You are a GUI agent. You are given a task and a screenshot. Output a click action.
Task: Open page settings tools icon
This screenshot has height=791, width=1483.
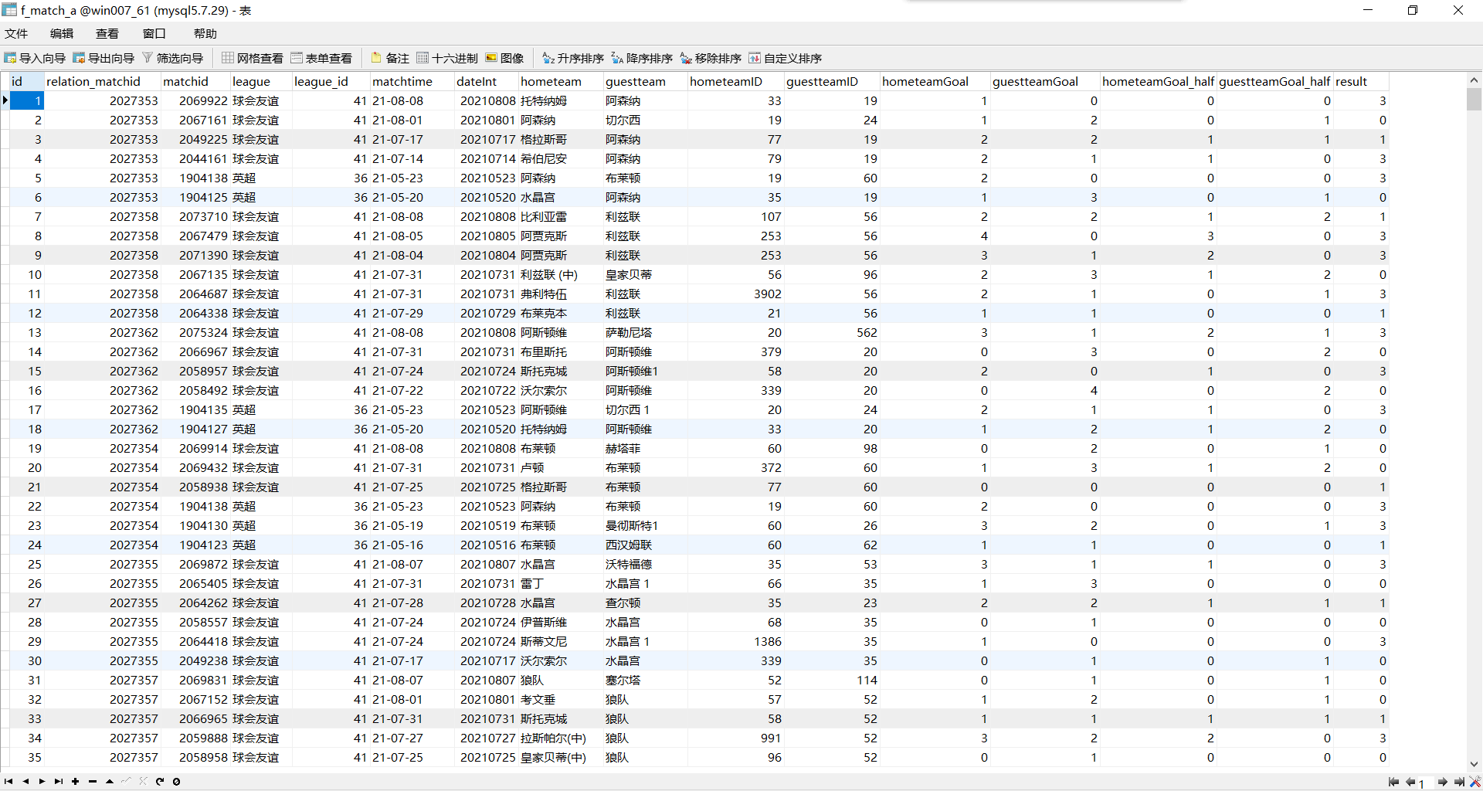point(1475,782)
